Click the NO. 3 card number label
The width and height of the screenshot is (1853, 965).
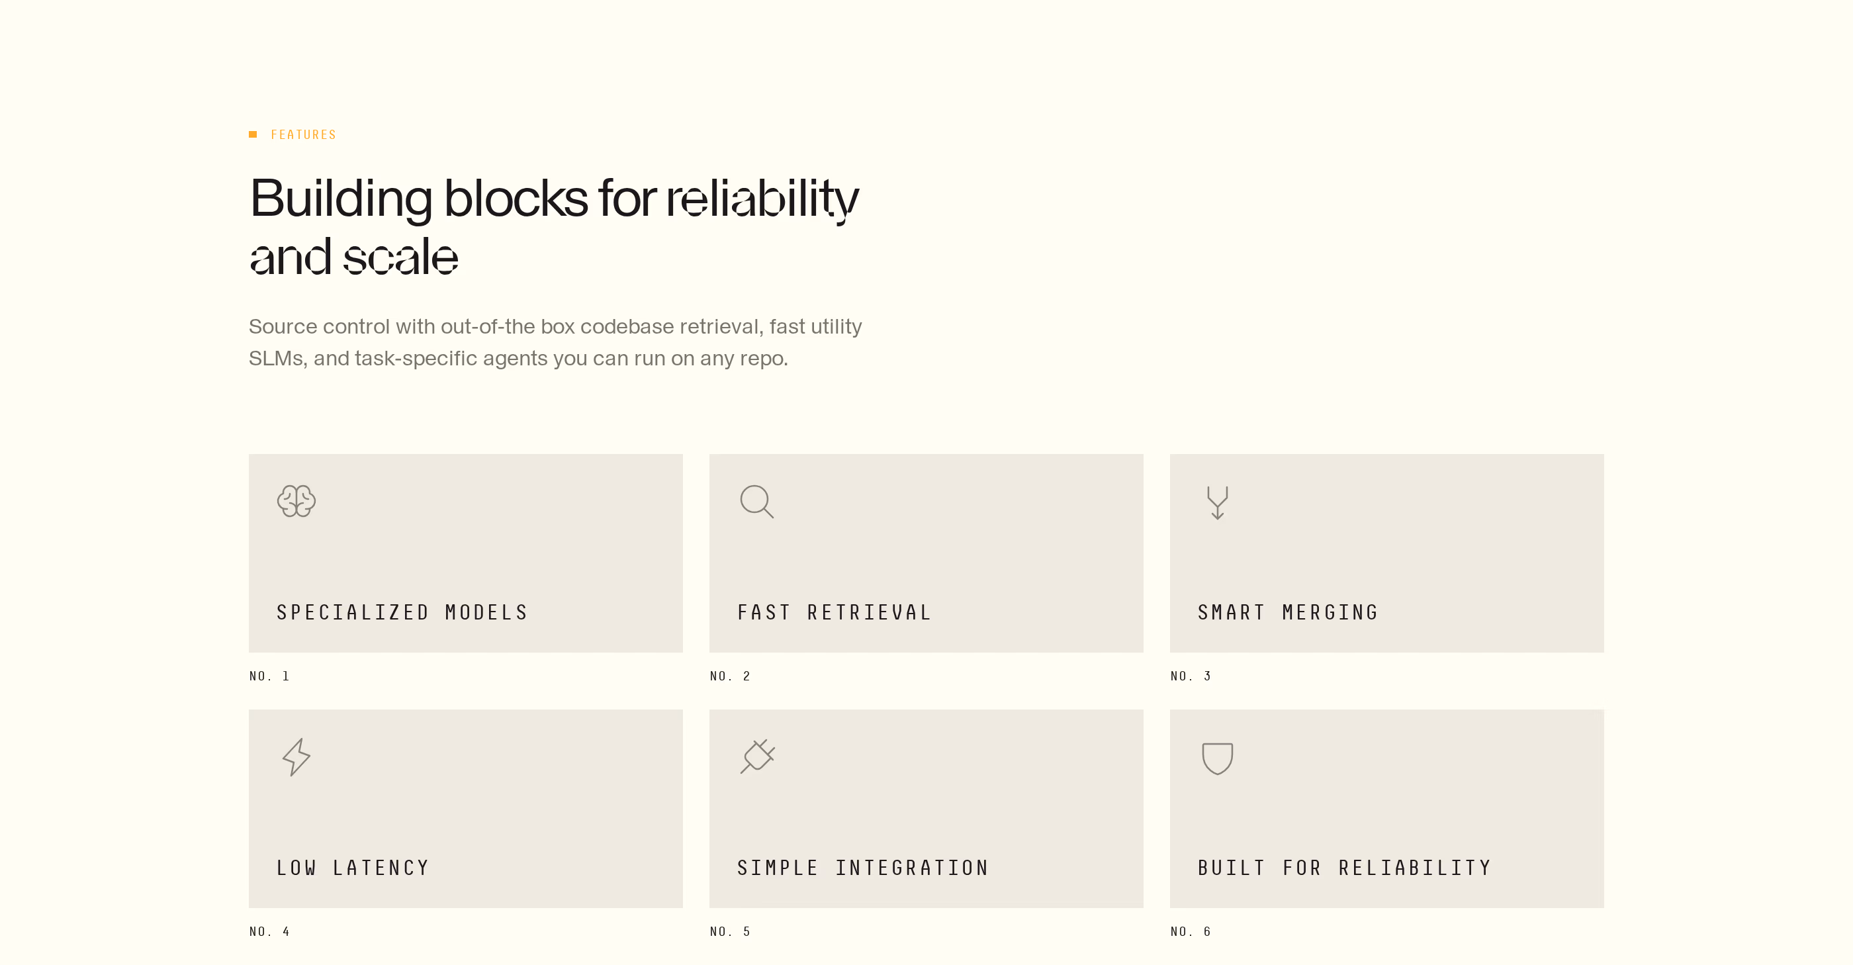(x=1191, y=676)
